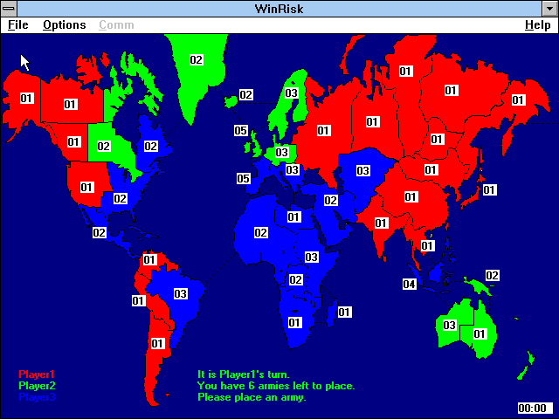The image size is (559, 419).
Task: Select blue Egypt with 01 army
Action: [x=293, y=216]
